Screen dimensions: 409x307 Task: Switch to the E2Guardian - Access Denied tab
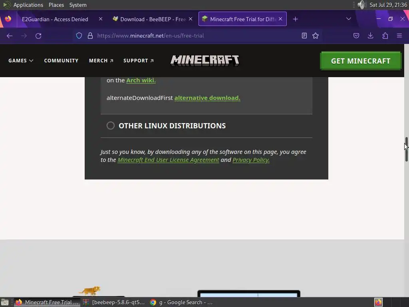point(55,19)
